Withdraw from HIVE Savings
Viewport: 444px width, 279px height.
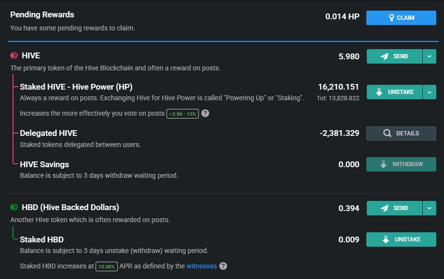pyautogui.click(x=401, y=164)
